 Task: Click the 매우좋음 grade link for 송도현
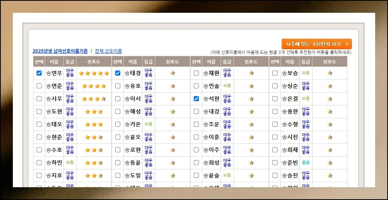click(70, 112)
